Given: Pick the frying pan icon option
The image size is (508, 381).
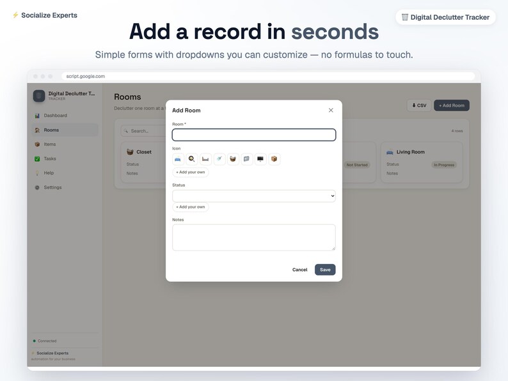Looking at the screenshot, I should (x=192, y=159).
